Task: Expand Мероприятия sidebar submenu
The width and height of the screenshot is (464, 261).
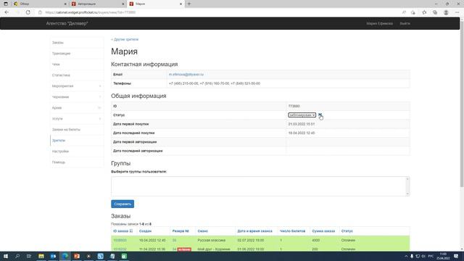Action: point(77,86)
